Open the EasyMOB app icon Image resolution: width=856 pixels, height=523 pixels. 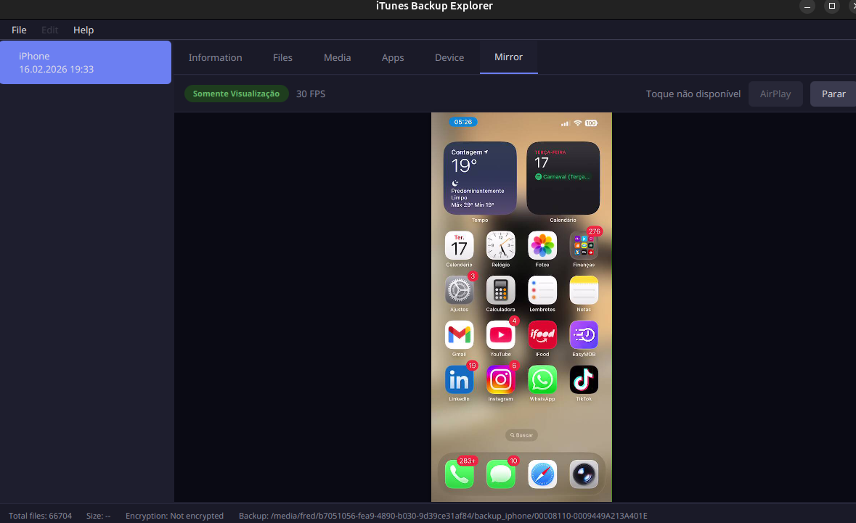(584, 335)
